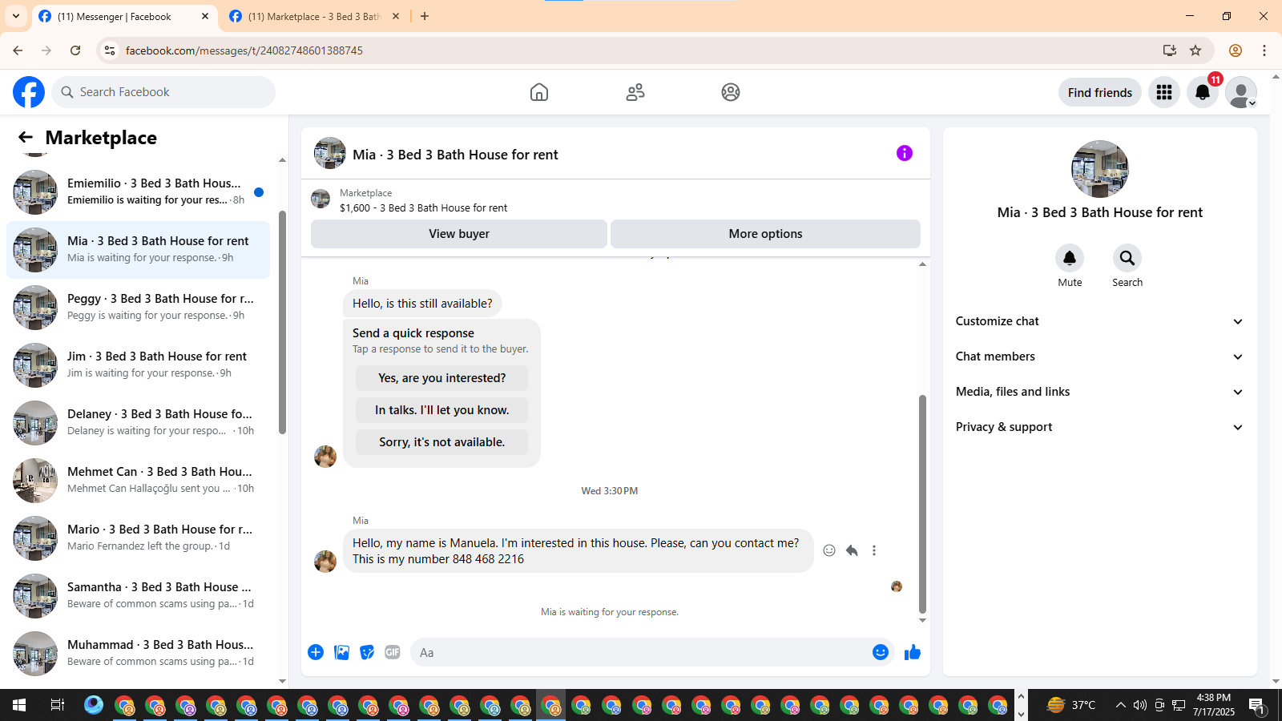Reply to Manuela's message with arrow icon

point(852,550)
